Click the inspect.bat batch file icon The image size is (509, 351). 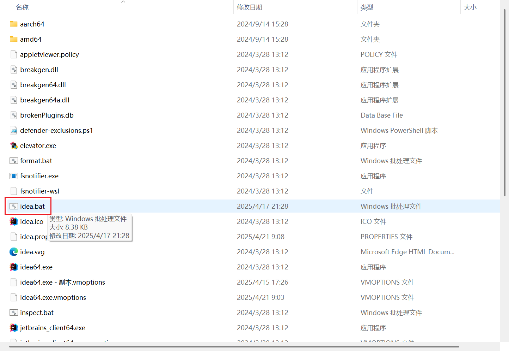tap(14, 313)
